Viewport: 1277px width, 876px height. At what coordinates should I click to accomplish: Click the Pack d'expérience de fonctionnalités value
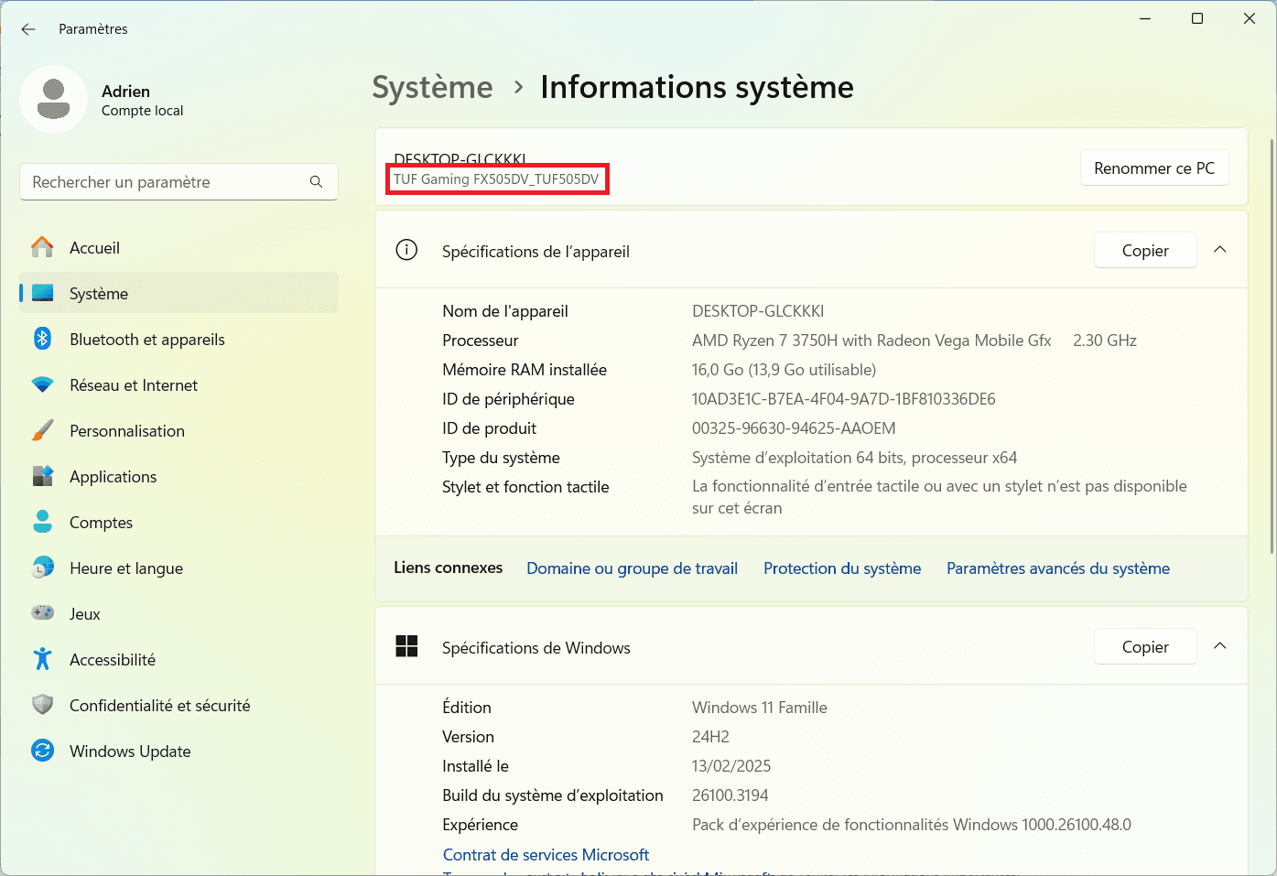click(x=912, y=825)
